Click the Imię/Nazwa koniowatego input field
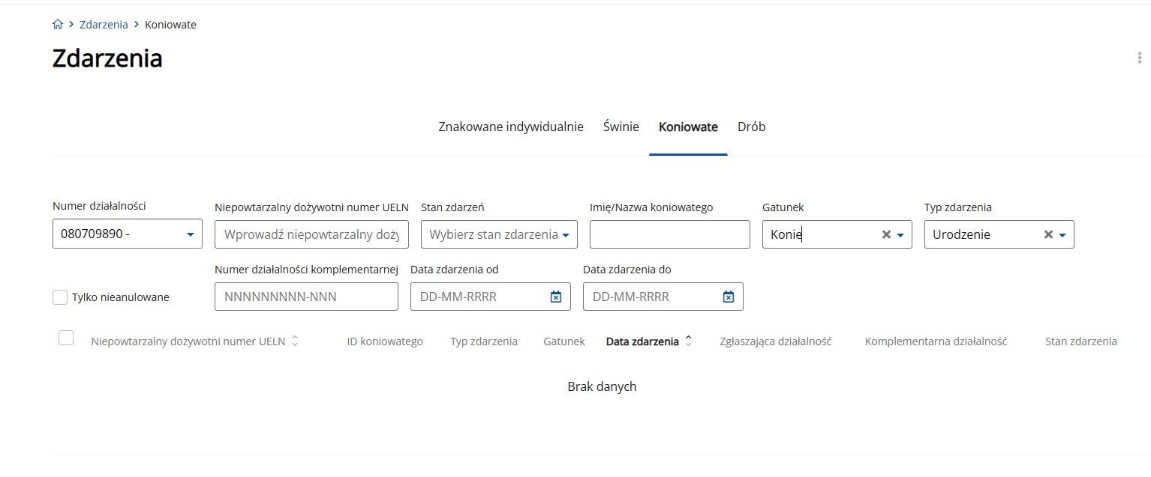The image size is (1151, 477). coord(669,234)
